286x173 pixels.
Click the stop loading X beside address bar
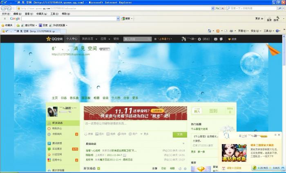[x=223, y=9]
